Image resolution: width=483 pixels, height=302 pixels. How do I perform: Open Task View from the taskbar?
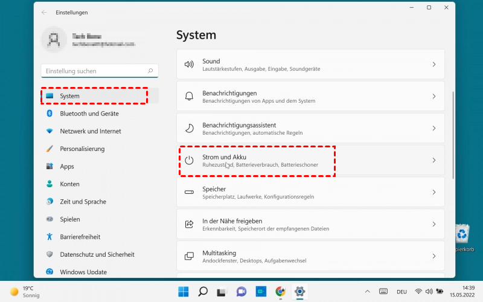point(222,292)
